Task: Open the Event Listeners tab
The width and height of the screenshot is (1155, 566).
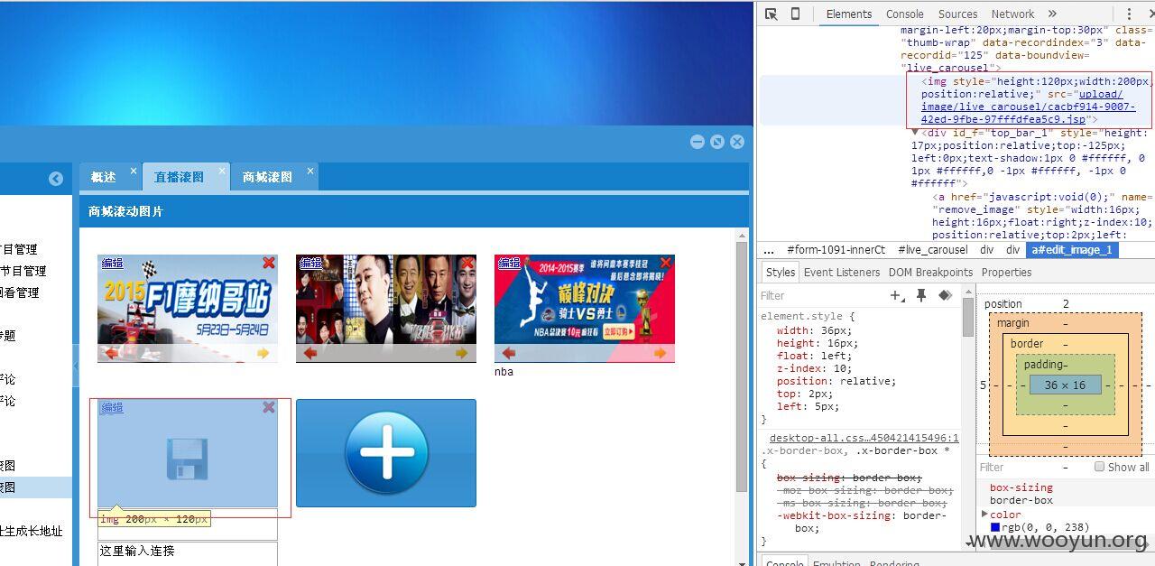Action: pyautogui.click(x=842, y=272)
